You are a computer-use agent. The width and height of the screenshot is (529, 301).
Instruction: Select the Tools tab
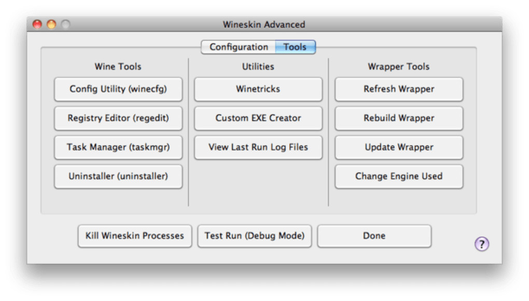click(295, 47)
